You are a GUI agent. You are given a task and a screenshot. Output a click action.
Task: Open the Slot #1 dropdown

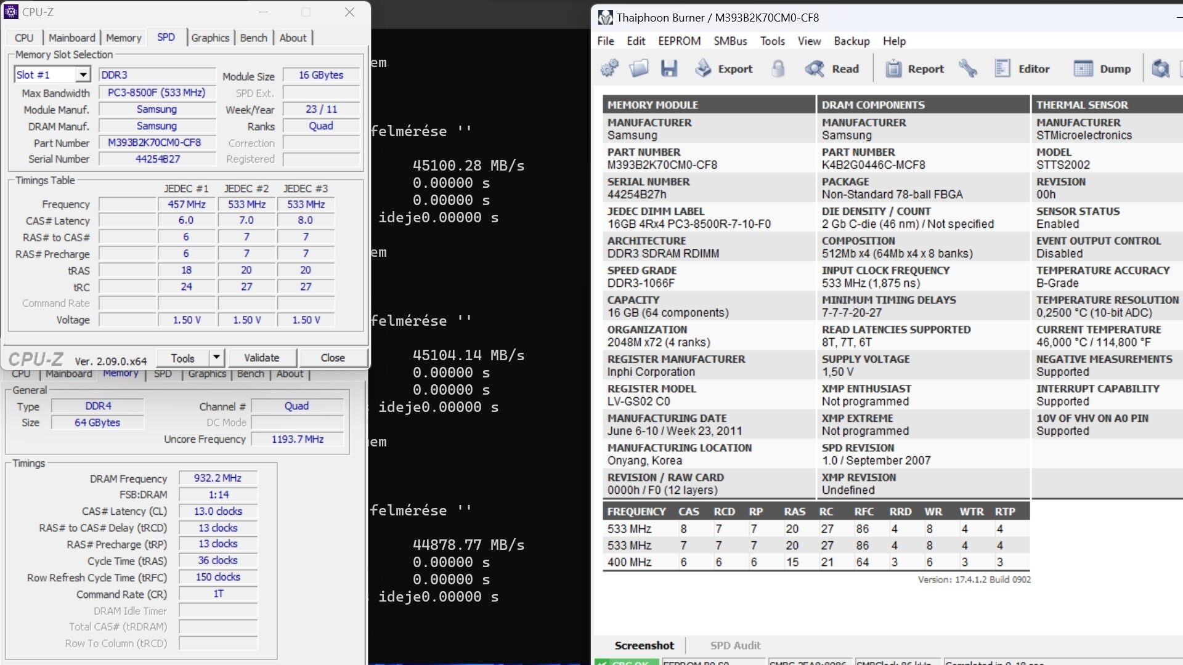tap(83, 75)
